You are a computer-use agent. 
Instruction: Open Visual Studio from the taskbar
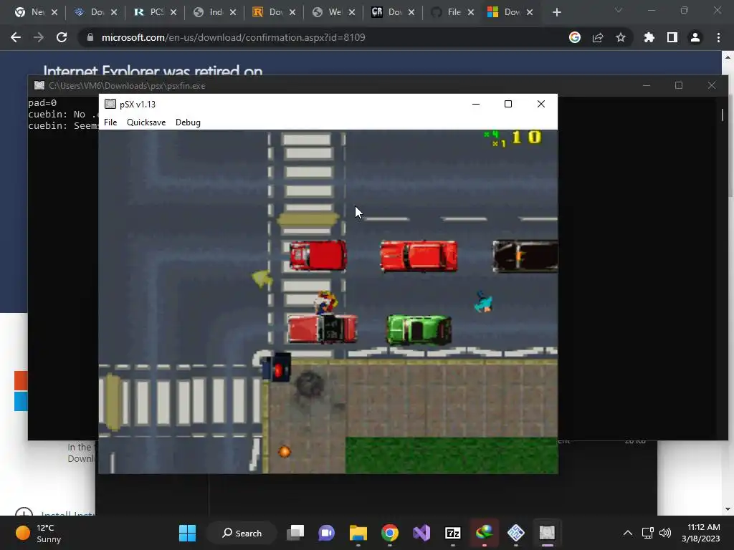coord(421,533)
